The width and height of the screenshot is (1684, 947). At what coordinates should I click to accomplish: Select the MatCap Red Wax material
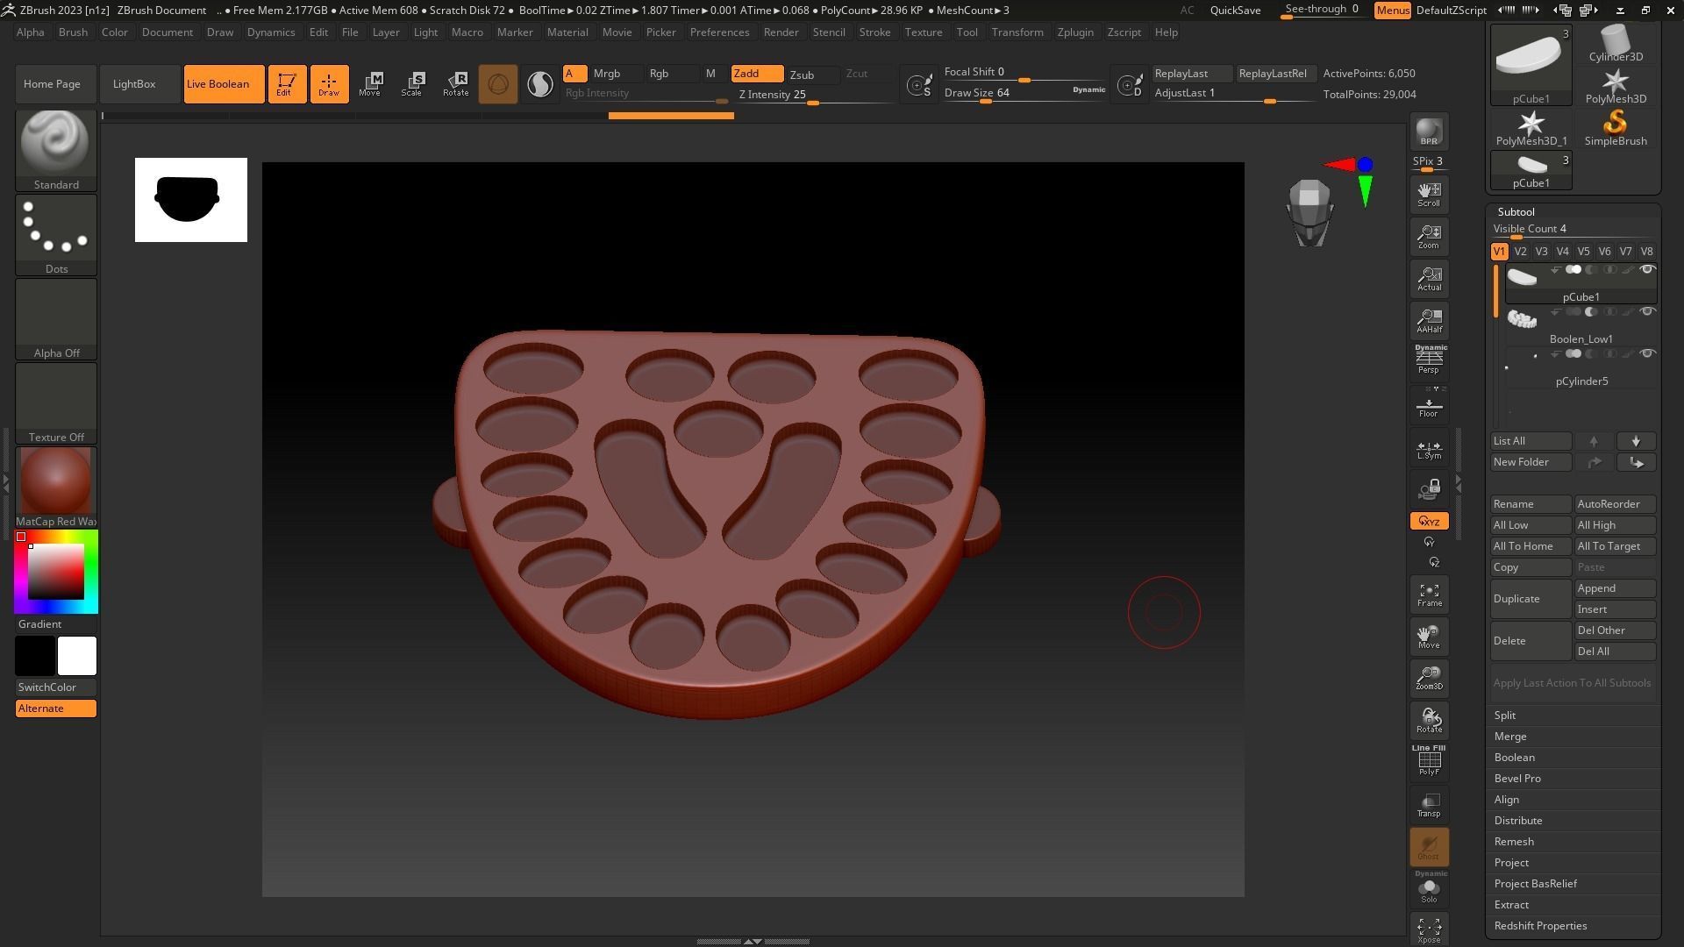pyautogui.click(x=55, y=481)
